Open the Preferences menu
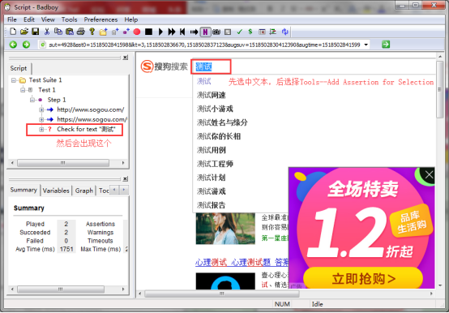Image resolution: width=449 pixels, height=313 pixels. [x=100, y=19]
